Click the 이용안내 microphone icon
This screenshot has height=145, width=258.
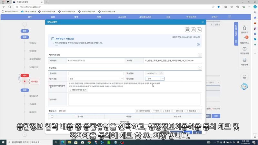244,60
